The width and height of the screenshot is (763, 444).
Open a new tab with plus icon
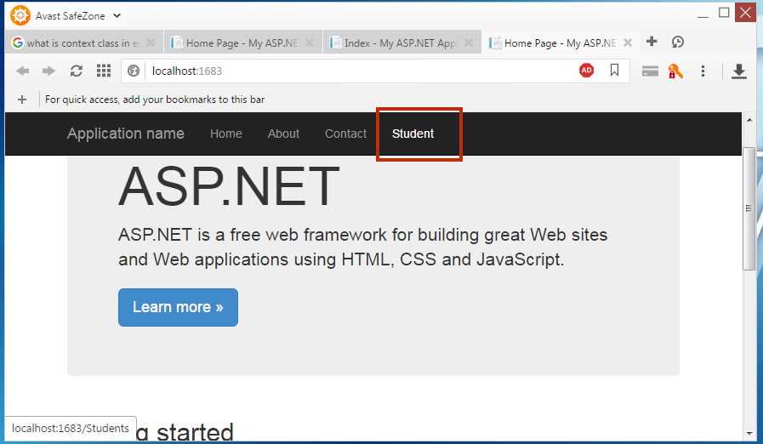[652, 42]
